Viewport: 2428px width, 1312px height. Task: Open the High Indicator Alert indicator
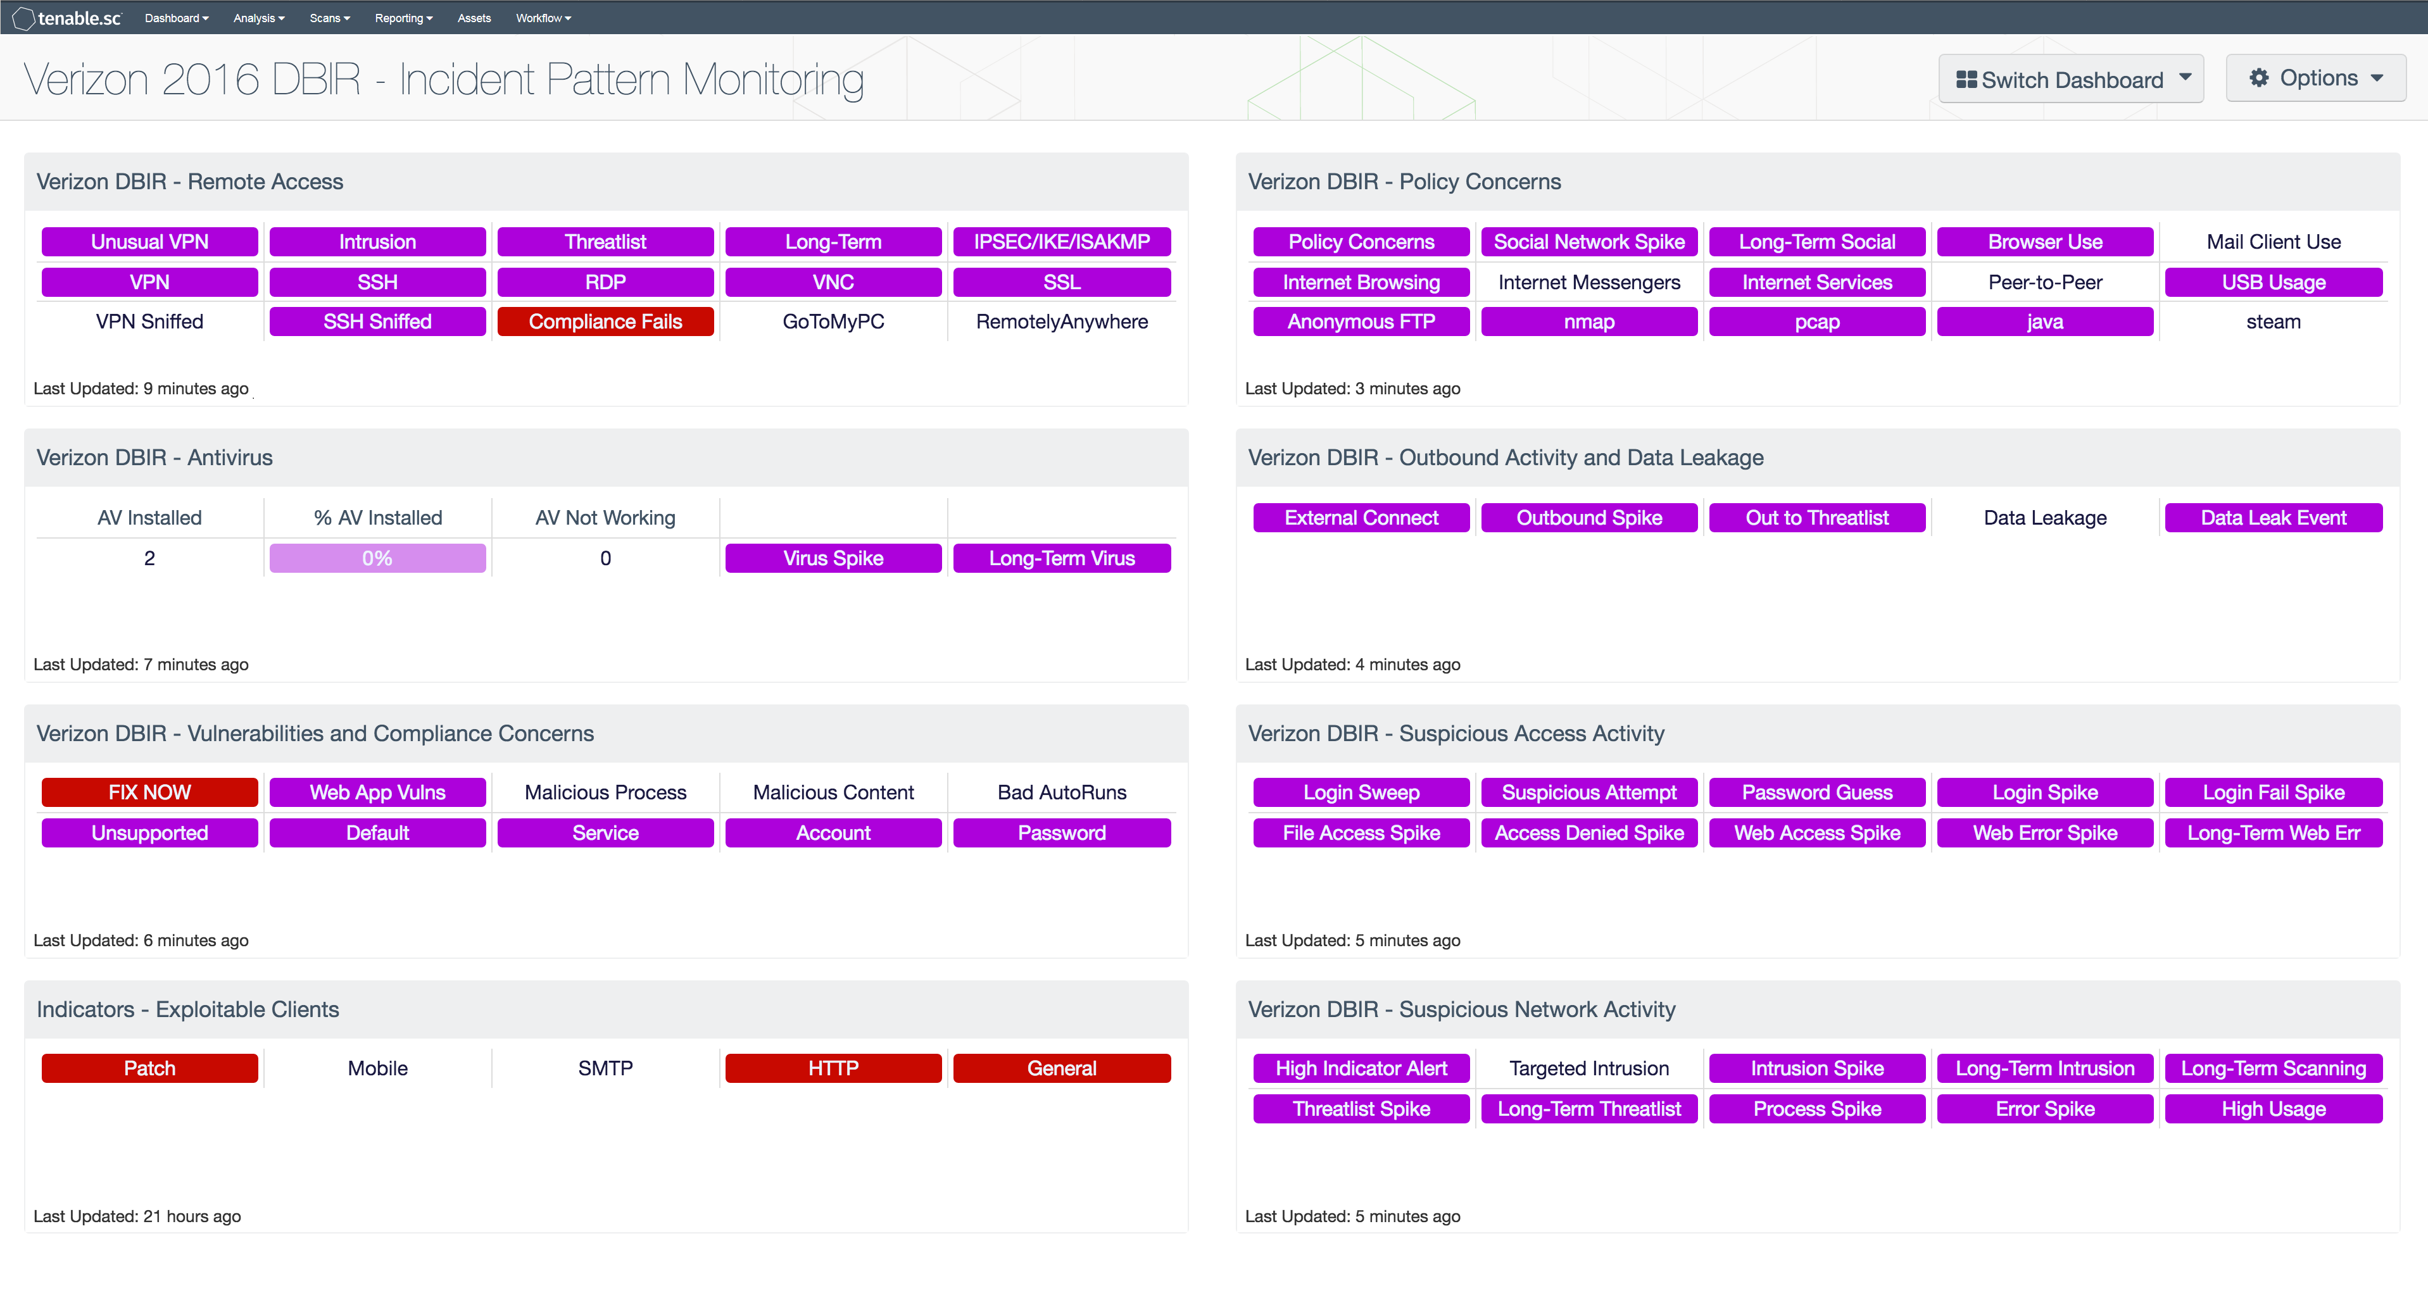[x=1361, y=1068]
